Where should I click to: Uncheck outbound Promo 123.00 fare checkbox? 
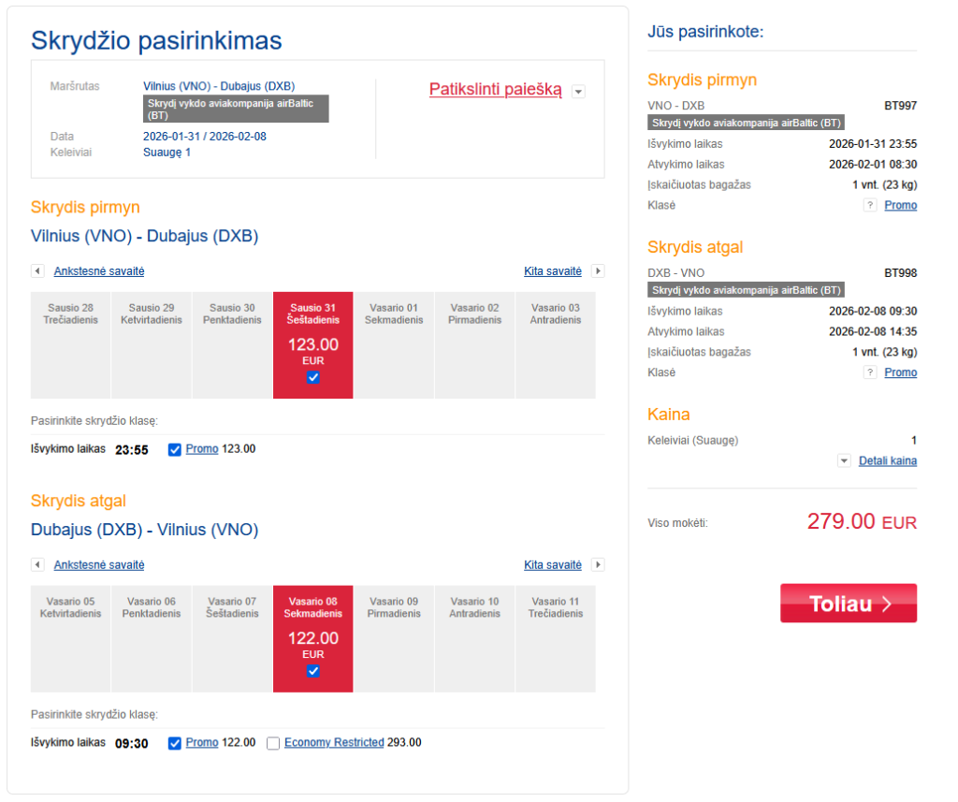[174, 449]
